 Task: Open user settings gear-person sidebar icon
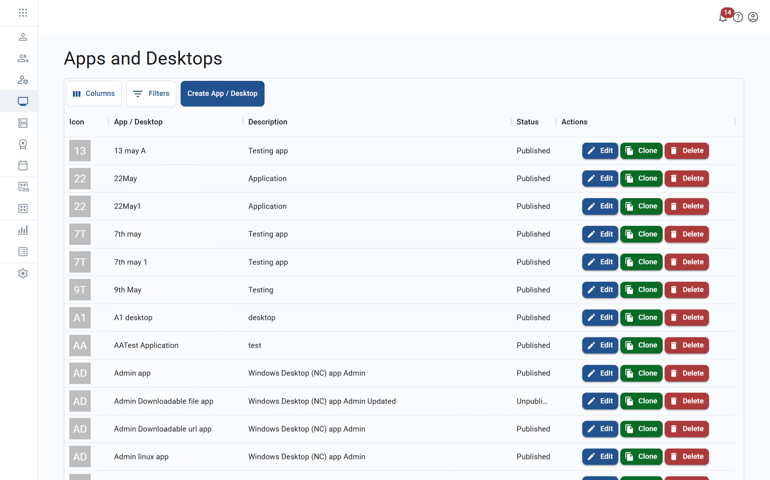tap(23, 80)
